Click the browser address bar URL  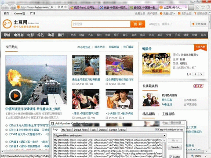click(35, 7)
